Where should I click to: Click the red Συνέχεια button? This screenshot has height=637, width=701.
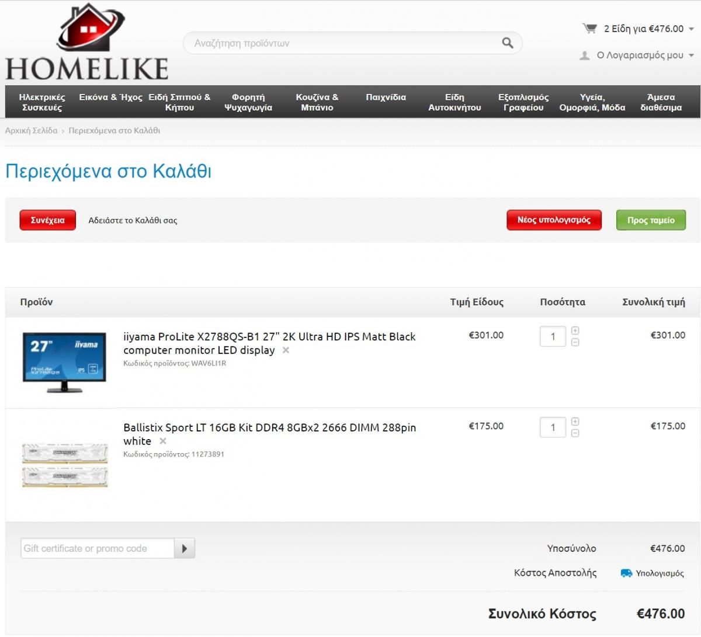(x=48, y=220)
